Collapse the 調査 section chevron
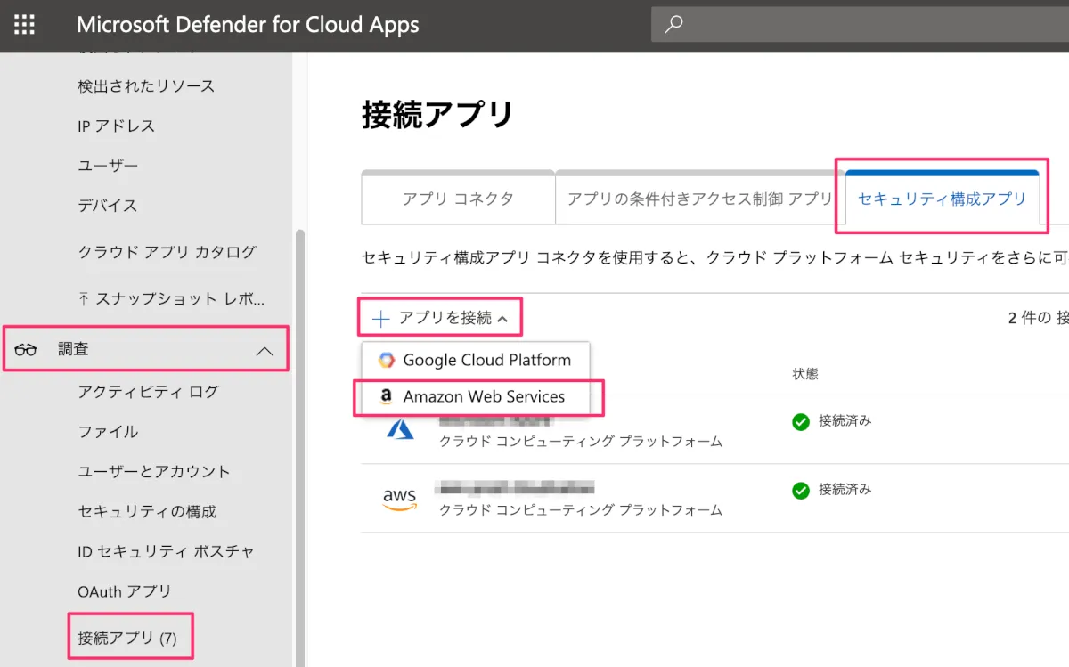Image resolution: width=1069 pixels, height=667 pixels. pos(265,351)
